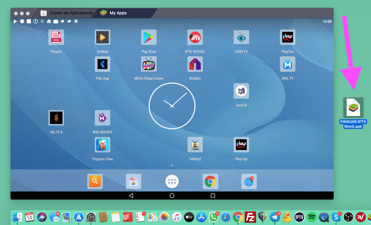This screenshot has height=225, width=371.
Task: Open the GatoTV app
Action: click(x=241, y=91)
